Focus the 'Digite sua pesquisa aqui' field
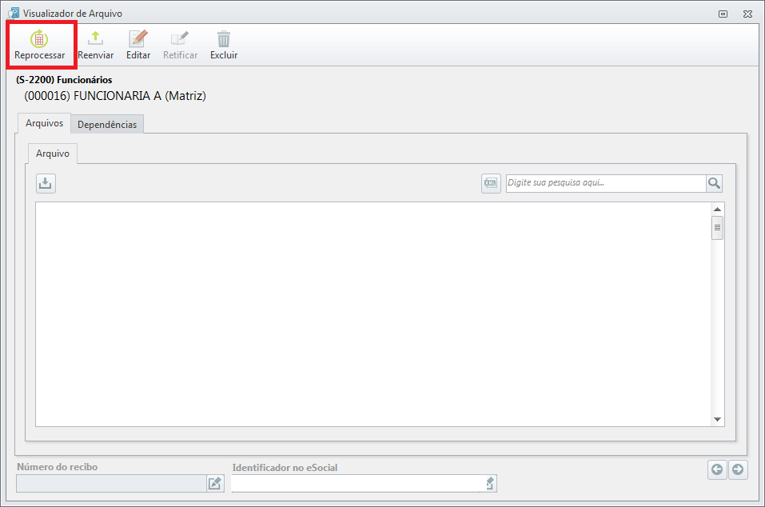Viewport: 765px width, 507px height. (605, 183)
